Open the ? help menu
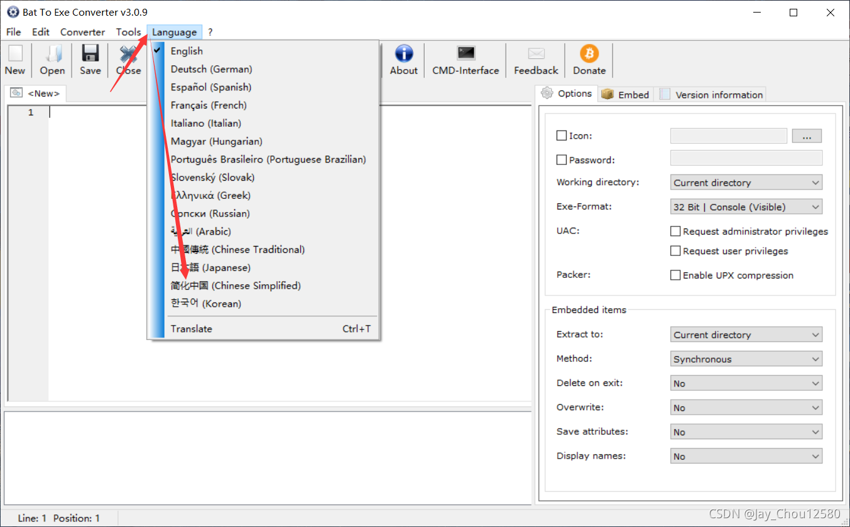The height and width of the screenshot is (527, 850). (x=210, y=32)
